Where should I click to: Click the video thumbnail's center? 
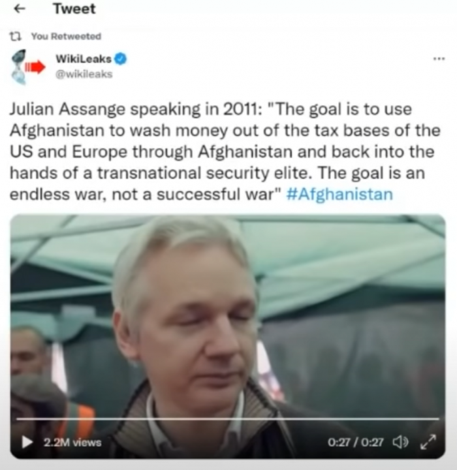[x=228, y=336]
